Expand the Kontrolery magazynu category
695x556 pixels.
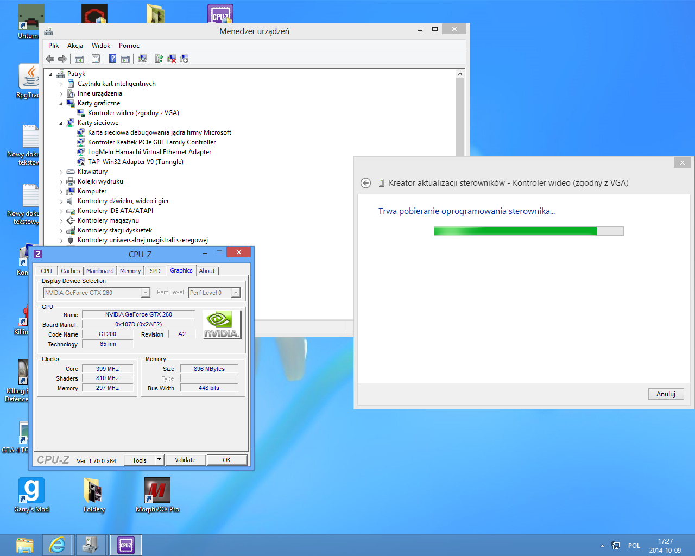[61, 221]
